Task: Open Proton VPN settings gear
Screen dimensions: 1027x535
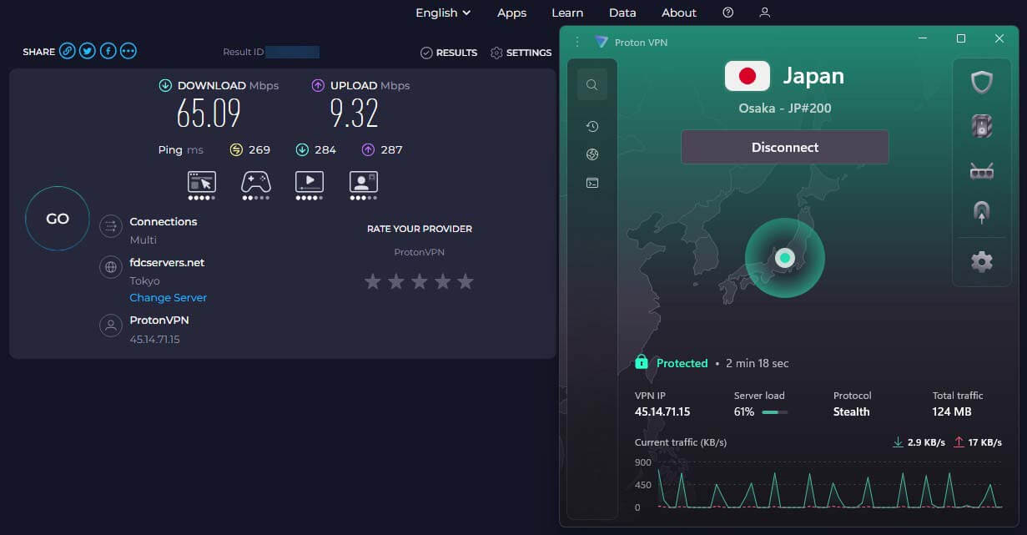Action: pos(981,262)
